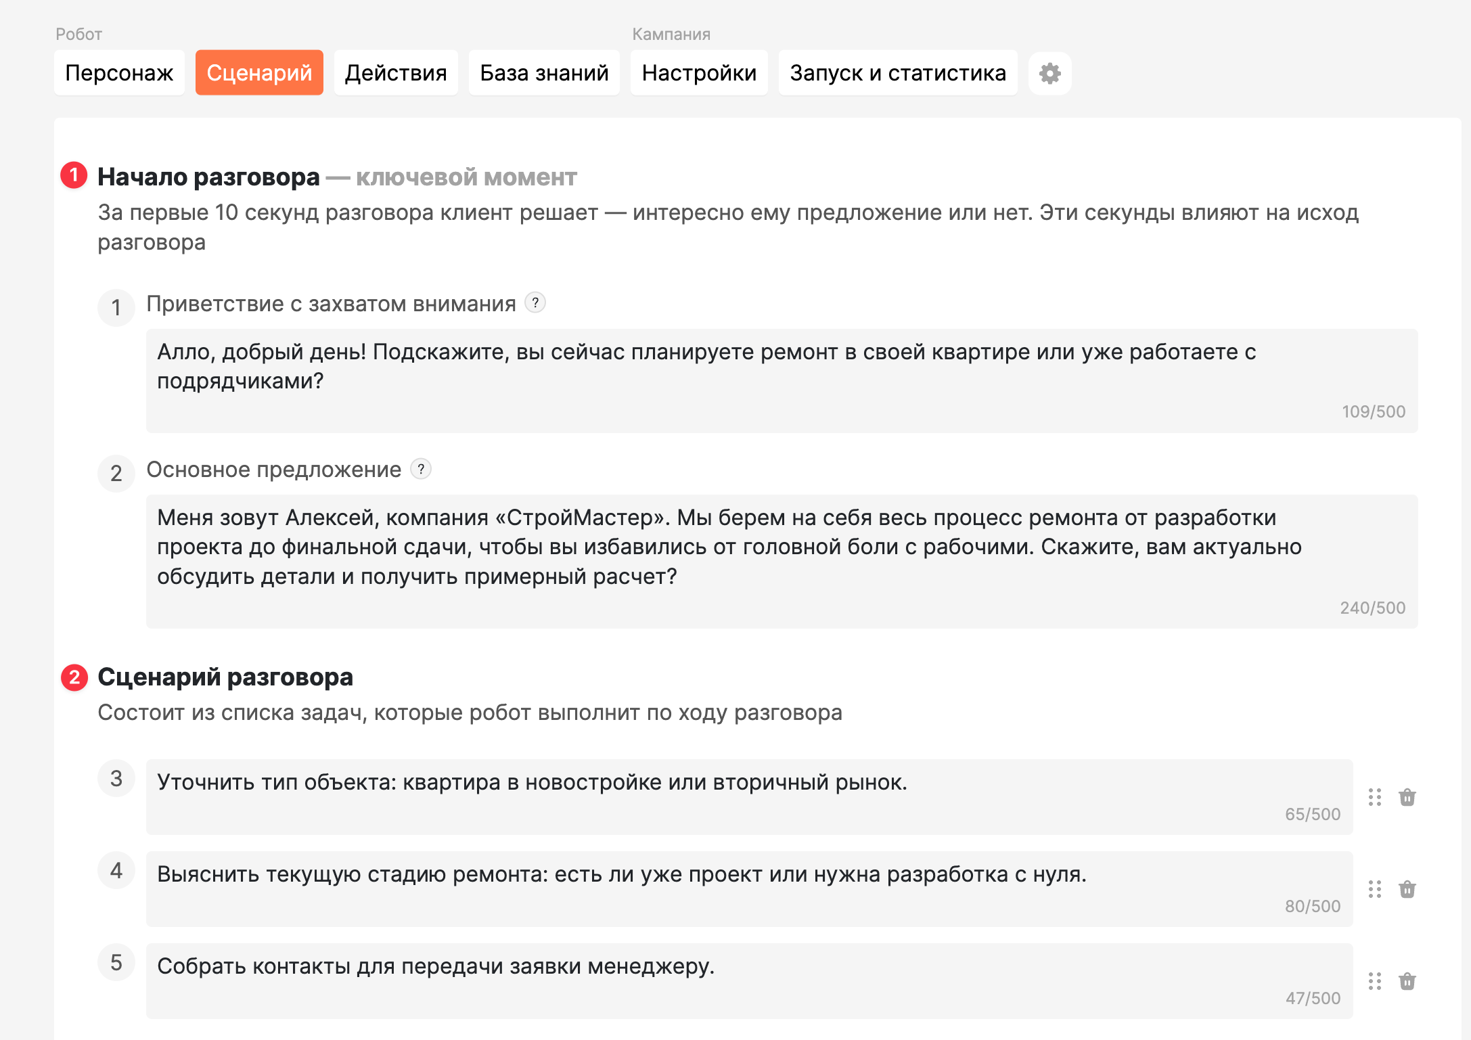Grab the drag handle of task 3
This screenshot has width=1471, height=1040.
tap(1375, 797)
